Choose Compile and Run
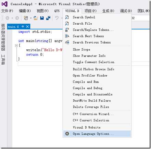This screenshot has width=151, height=149. tap(97, 82)
